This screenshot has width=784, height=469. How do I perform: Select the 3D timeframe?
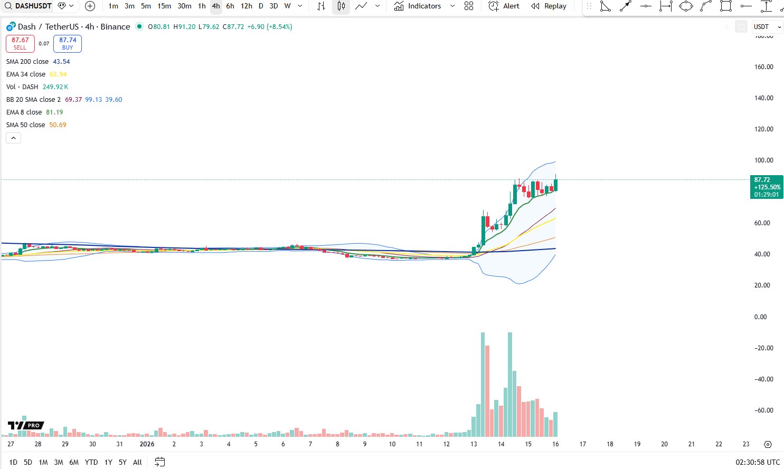coord(273,6)
